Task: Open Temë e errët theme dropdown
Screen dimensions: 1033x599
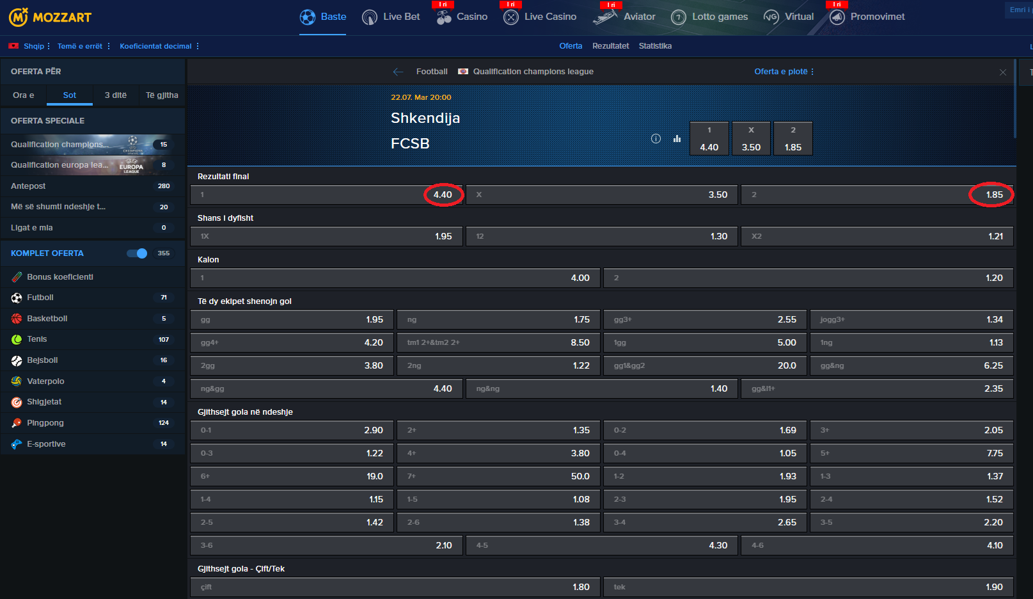Action: 84,46
